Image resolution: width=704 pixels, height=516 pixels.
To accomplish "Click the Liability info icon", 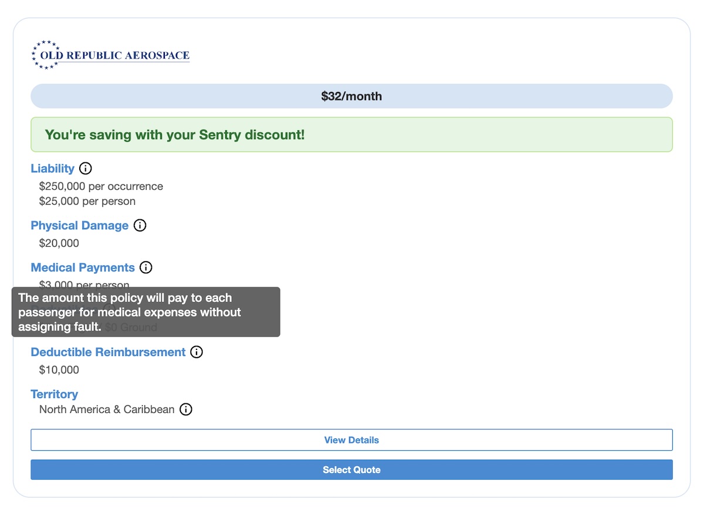I will pos(86,169).
